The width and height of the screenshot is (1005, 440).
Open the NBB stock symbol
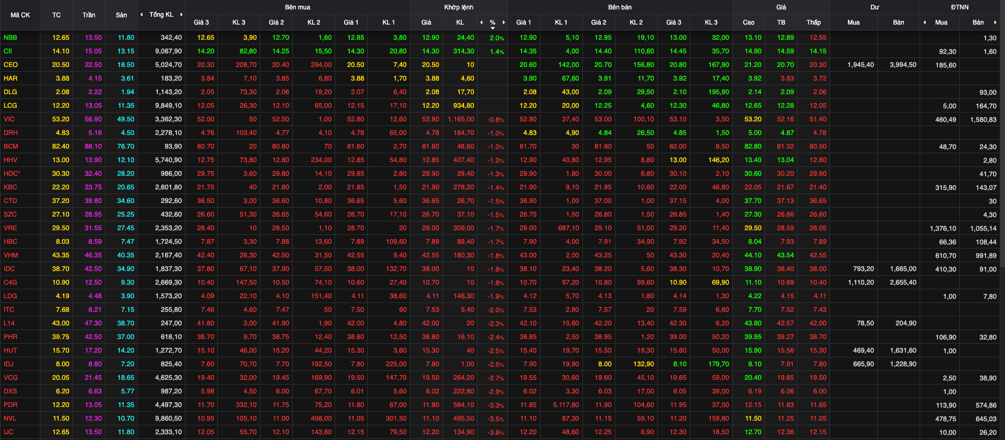pyautogui.click(x=10, y=38)
